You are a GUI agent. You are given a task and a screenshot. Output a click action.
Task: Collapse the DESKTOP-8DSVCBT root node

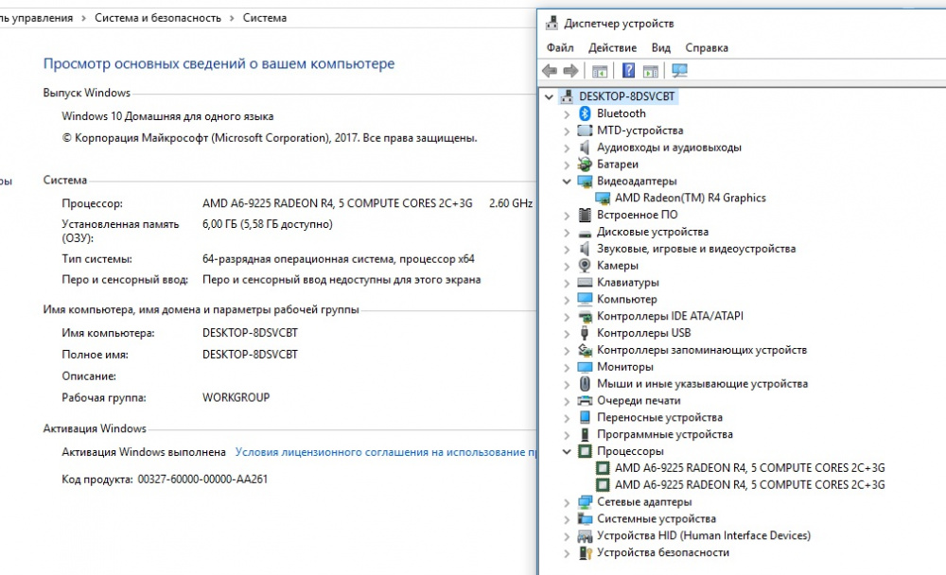pos(549,96)
